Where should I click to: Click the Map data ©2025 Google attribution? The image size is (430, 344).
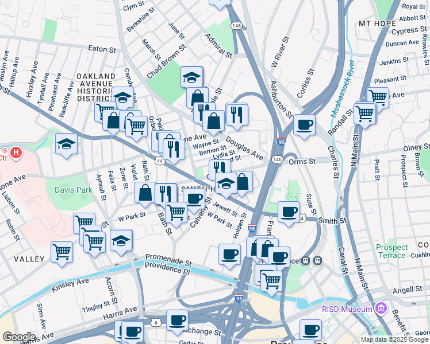pyautogui.click(x=394, y=339)
